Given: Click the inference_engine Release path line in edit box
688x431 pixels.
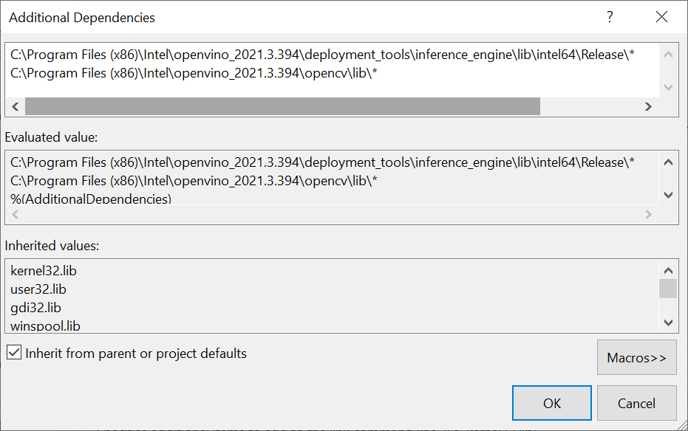Looking at the screenshot, I should click(x=322, y=55).
